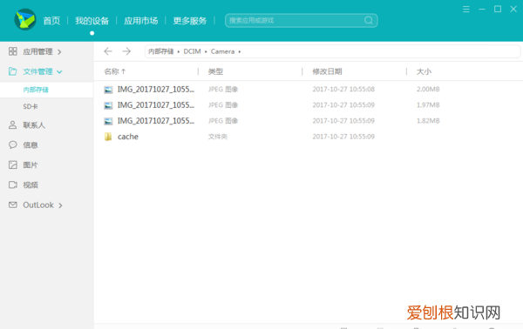Open dropdown arrow after DCIM breadcrumb
Screen dimensions: 523x329
206,51
